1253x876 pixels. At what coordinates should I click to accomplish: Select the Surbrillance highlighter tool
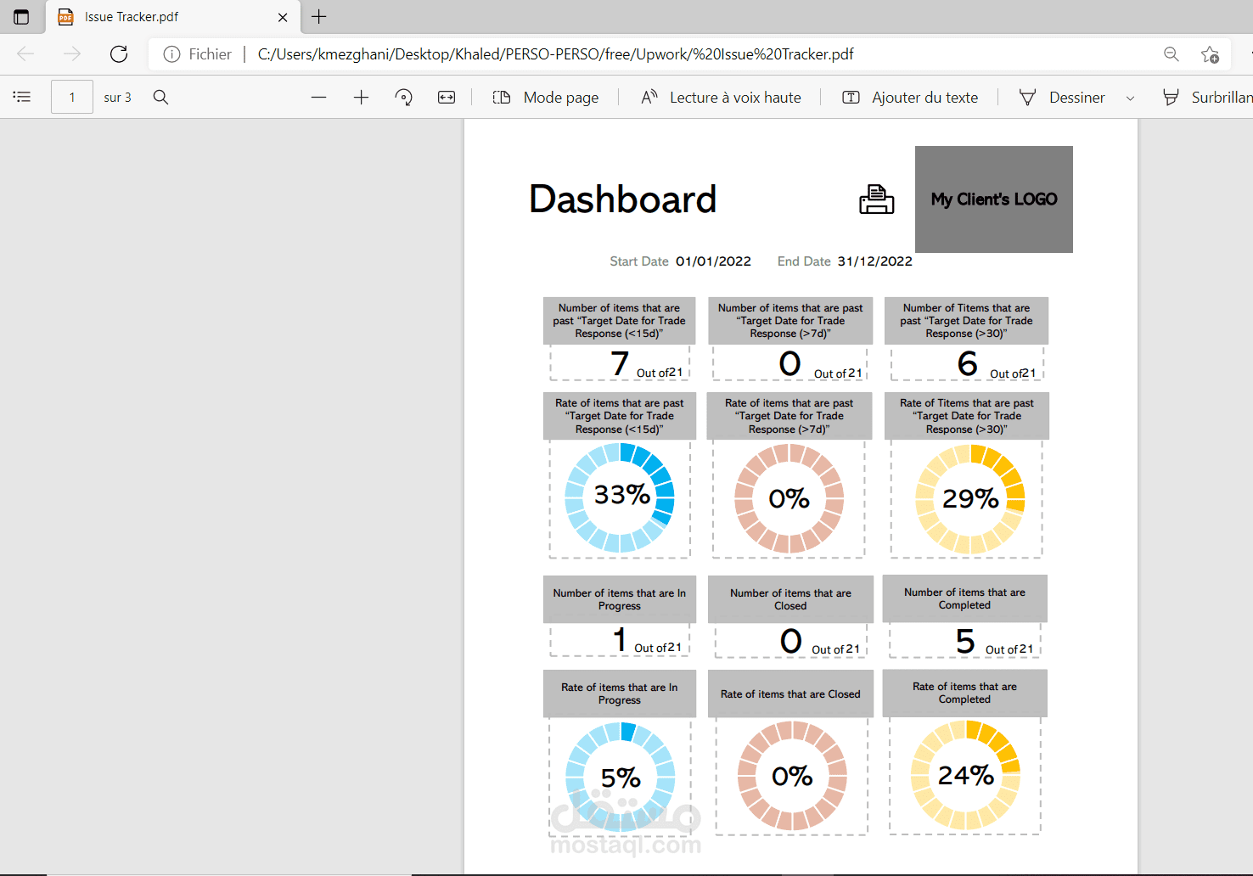[x=1207, y=98]
